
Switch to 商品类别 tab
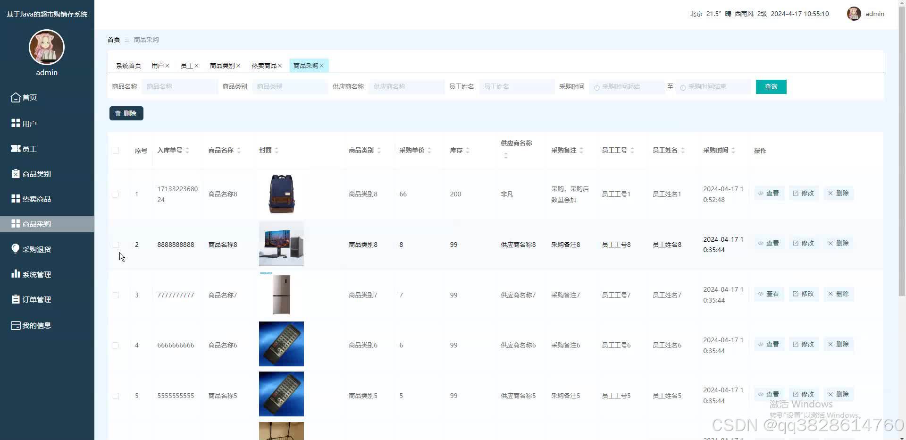tap(222, 66)
